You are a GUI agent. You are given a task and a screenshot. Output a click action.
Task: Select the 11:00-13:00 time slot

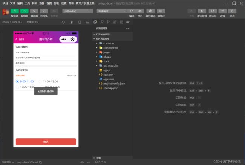point(48,82)
